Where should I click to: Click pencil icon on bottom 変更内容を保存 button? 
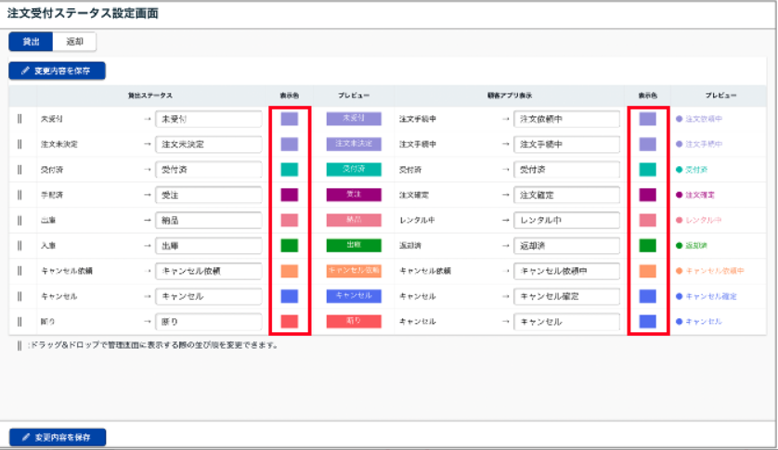[x=24, y=437]
